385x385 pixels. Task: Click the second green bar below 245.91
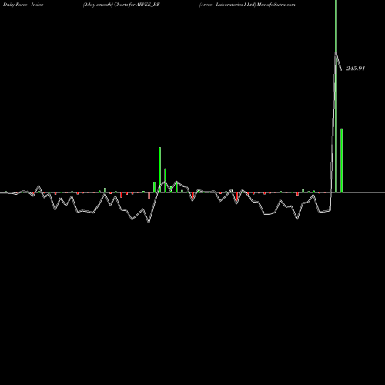pyautogui.click(x=342, y=160)
